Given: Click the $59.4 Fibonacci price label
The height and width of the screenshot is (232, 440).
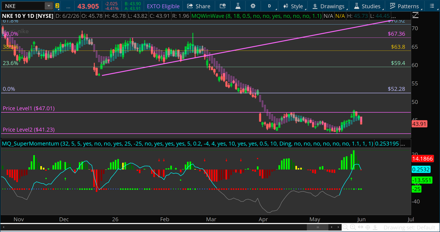Looking at the screenshot, I should pyautogui.click(x=398, y=63).
